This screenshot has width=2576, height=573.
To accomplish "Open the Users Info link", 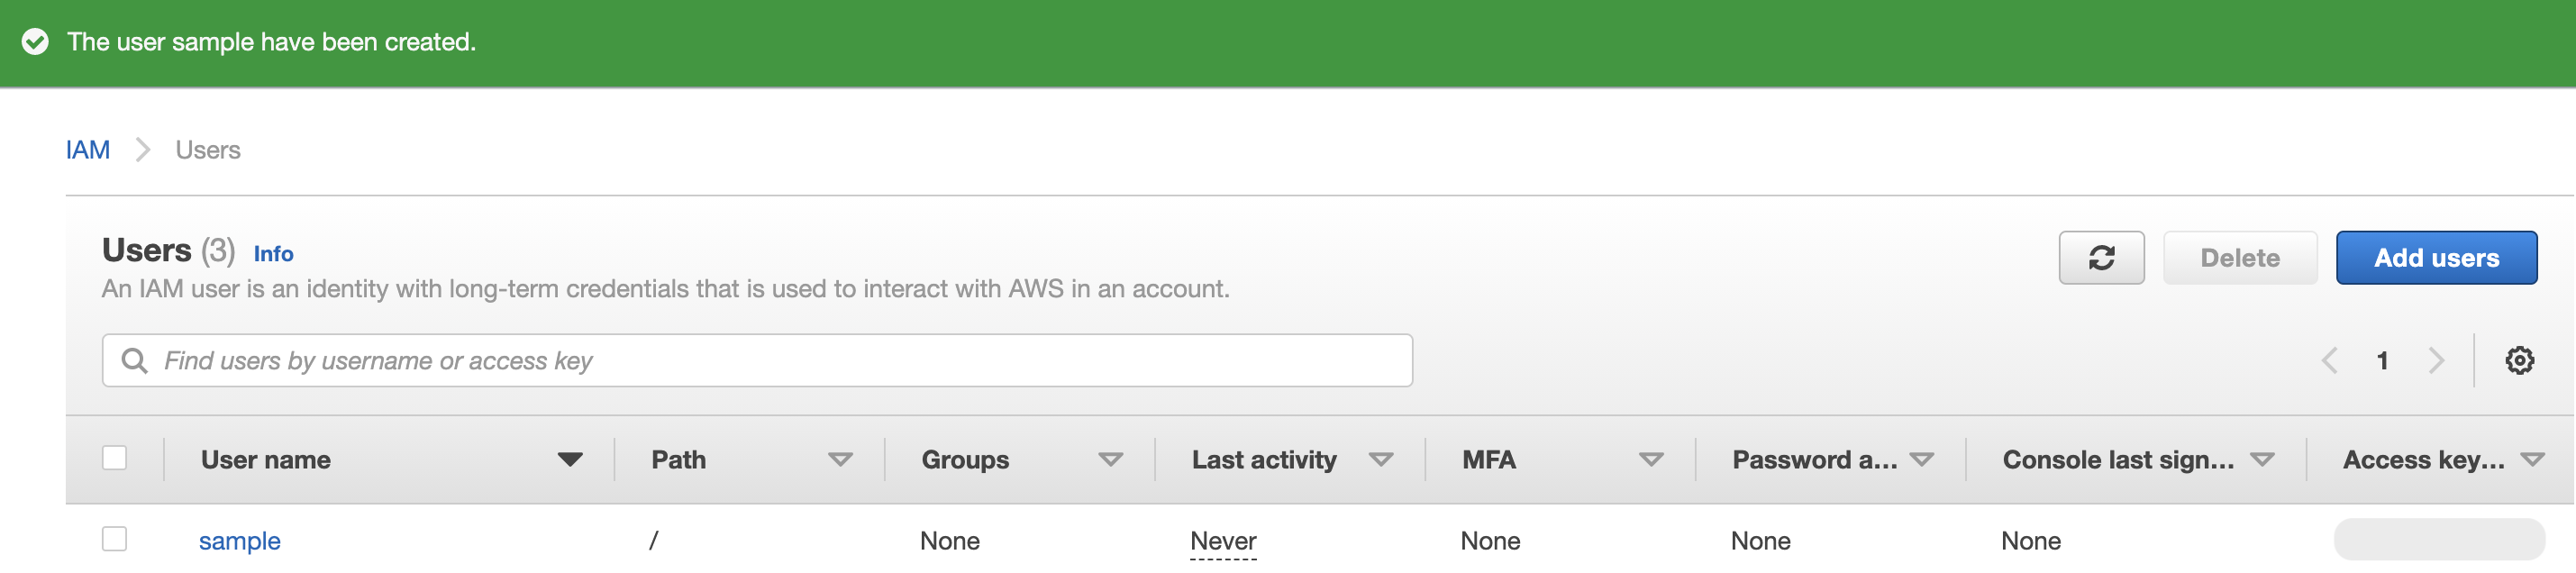I will (x=273, y=254).
